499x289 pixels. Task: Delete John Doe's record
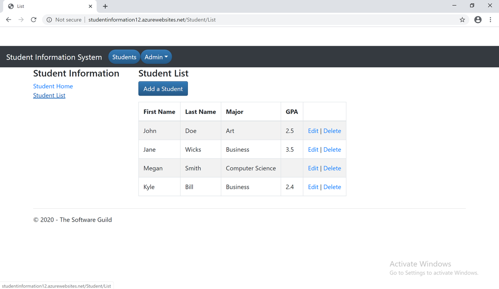coord(332,131)
